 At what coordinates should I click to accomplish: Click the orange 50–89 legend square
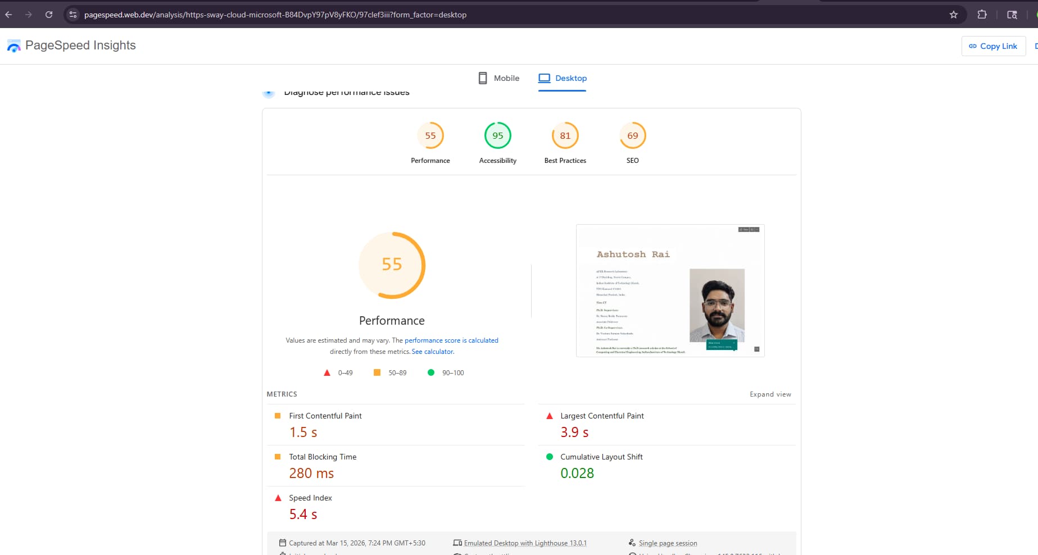click(377, 372)
